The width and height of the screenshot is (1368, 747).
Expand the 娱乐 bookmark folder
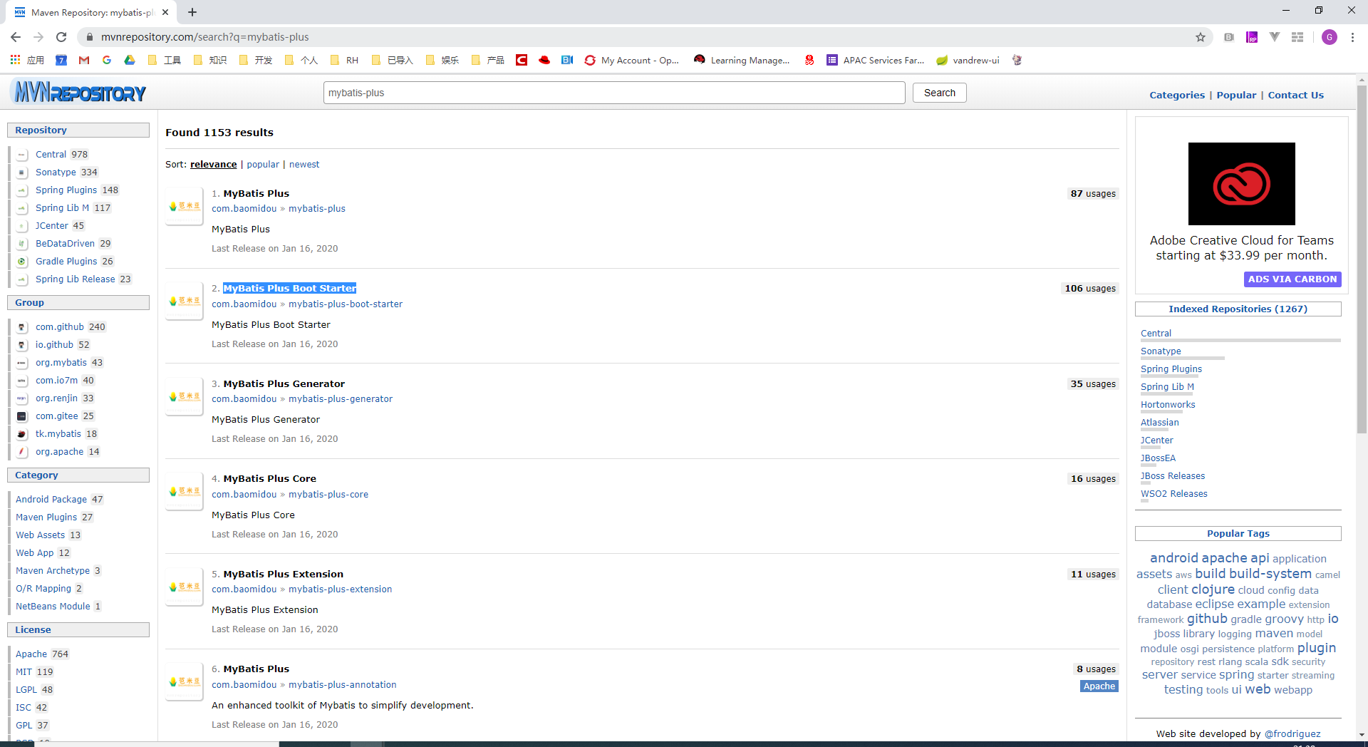click(442, 60)
